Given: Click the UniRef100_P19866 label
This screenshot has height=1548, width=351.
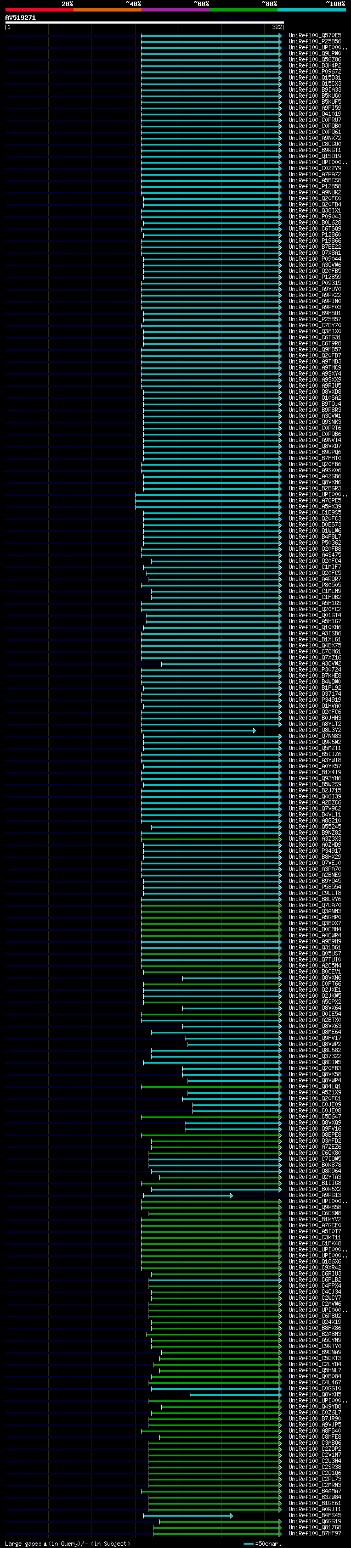Looking at the screenshot, I should [315, 241].
